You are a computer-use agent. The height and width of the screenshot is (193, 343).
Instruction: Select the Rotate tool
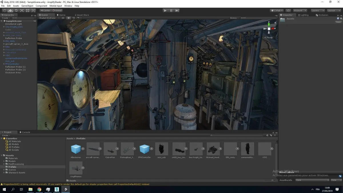16,11
